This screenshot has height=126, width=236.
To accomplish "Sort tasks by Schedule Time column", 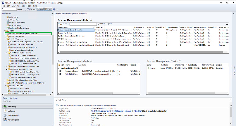I will (x=180, y=65).
